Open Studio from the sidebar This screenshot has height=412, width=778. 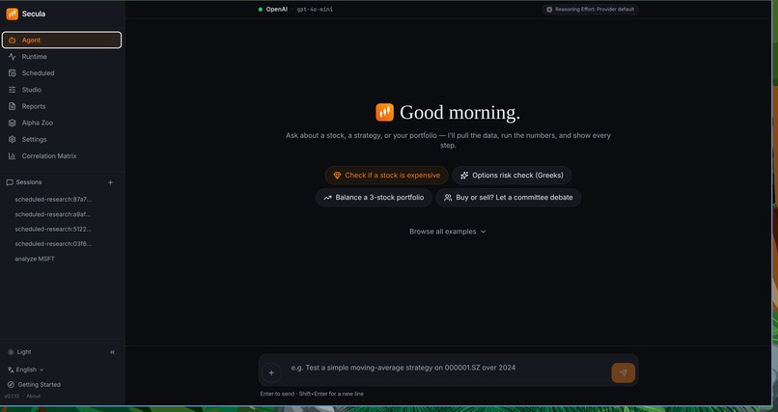point(62,90)
